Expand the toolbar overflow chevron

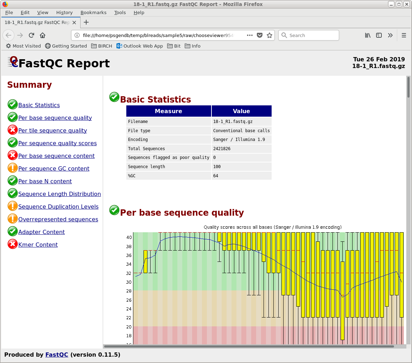pos(390,35)
